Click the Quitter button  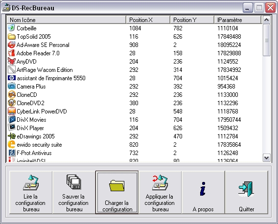247,192
